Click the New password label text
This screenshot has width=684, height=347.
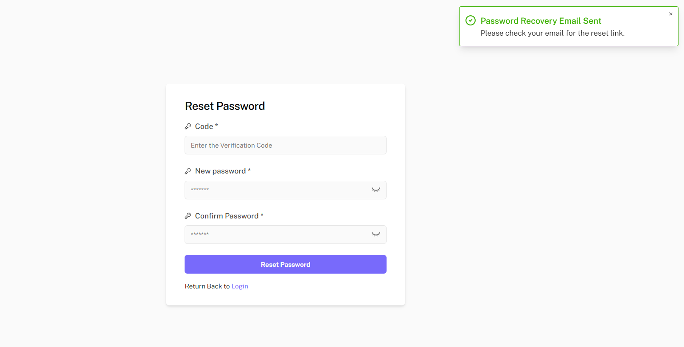click(220, 171)
